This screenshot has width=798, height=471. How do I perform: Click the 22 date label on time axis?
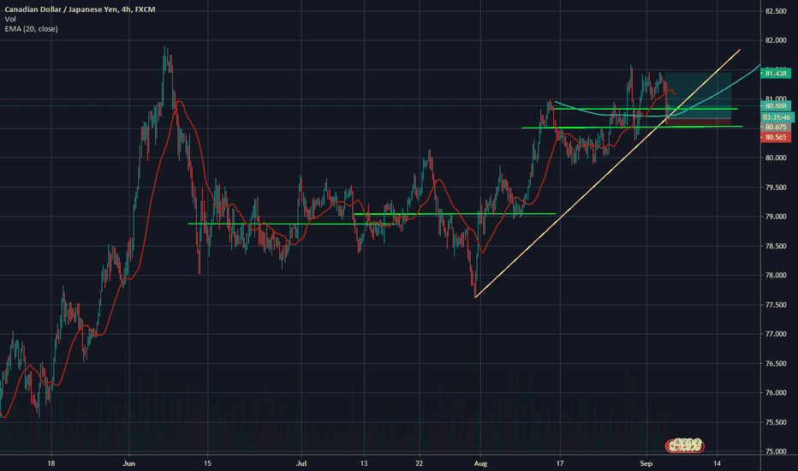coord(419,463)
